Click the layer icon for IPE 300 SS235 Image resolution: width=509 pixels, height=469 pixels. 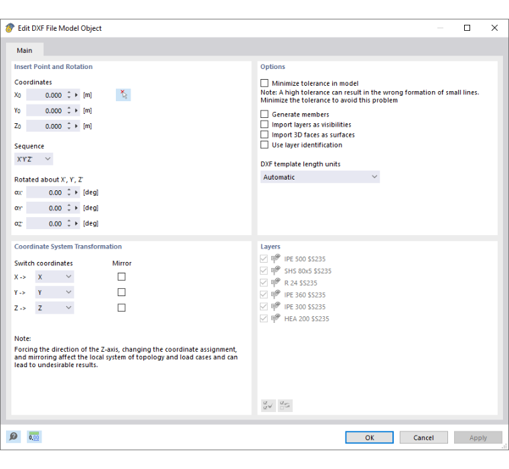point(276,307)
